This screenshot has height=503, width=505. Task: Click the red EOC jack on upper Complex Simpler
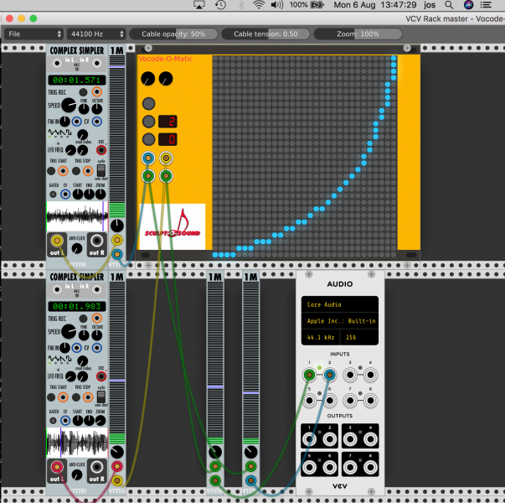pos(101,150)
